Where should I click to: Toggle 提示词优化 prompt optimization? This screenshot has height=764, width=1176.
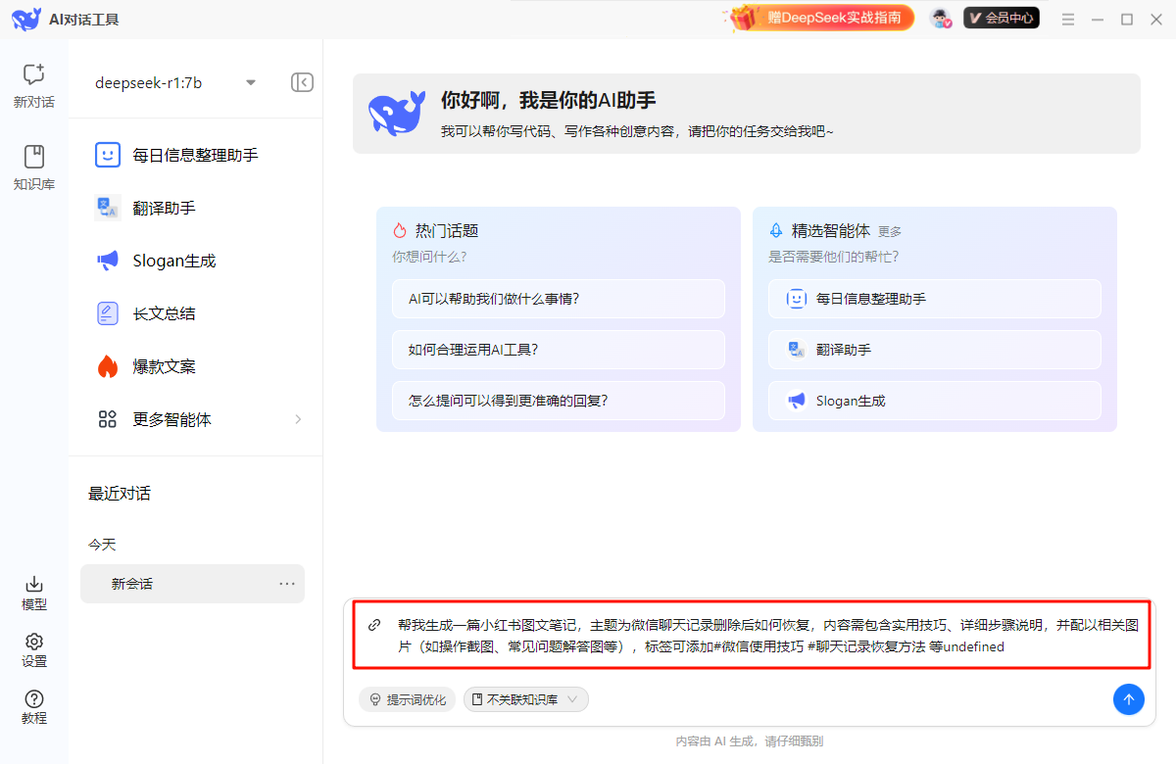[407, 699]
